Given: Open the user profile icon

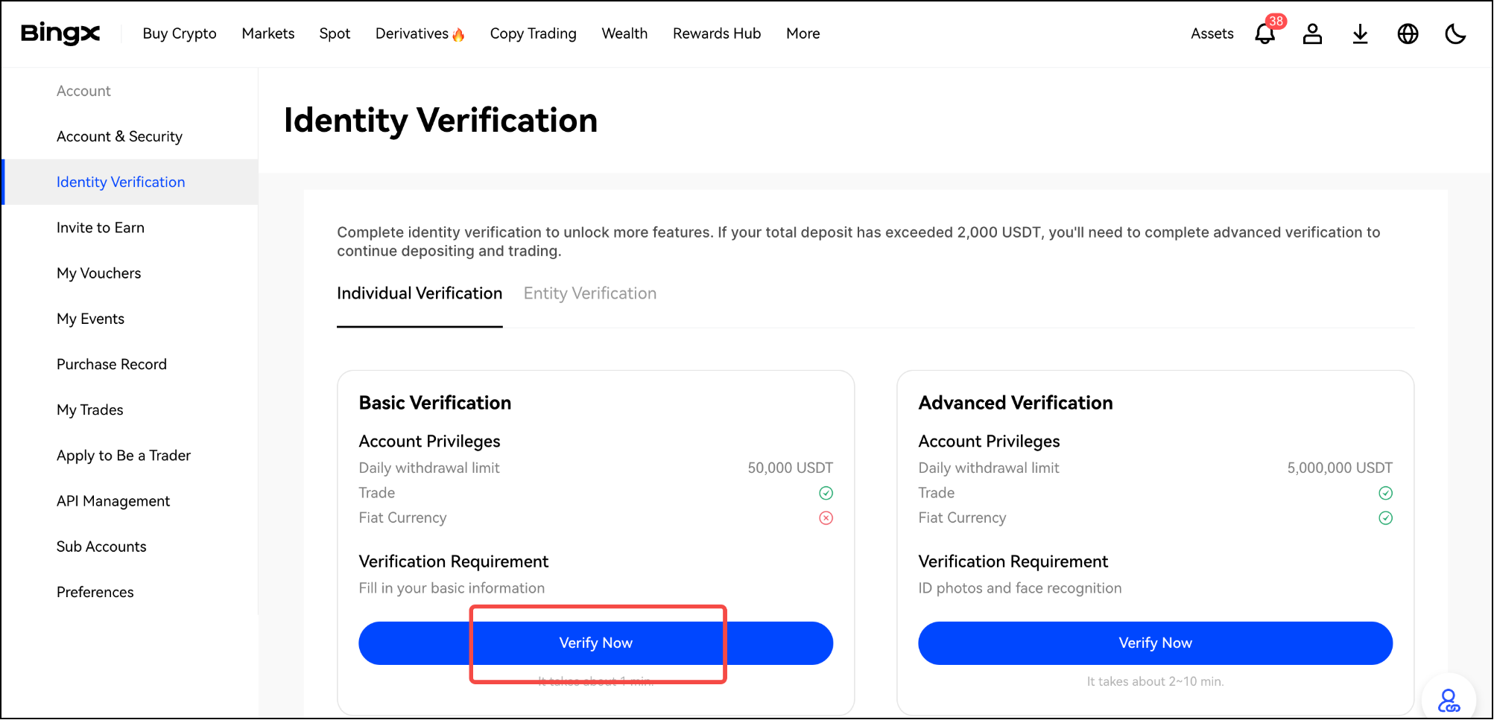Looking at the screenshot, I should [1312, 34].
